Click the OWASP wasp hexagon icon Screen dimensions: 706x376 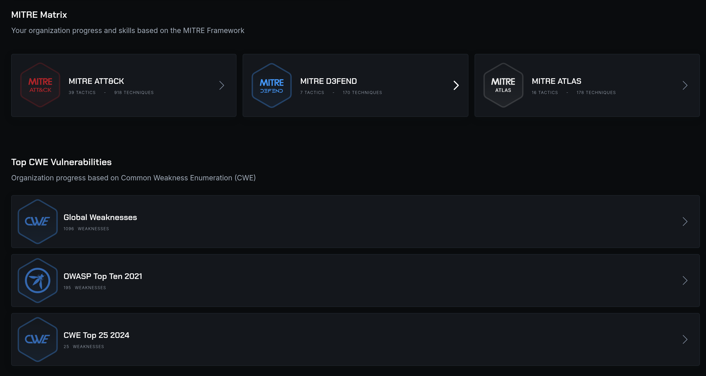pyautogui.click(x=38, y=280)
